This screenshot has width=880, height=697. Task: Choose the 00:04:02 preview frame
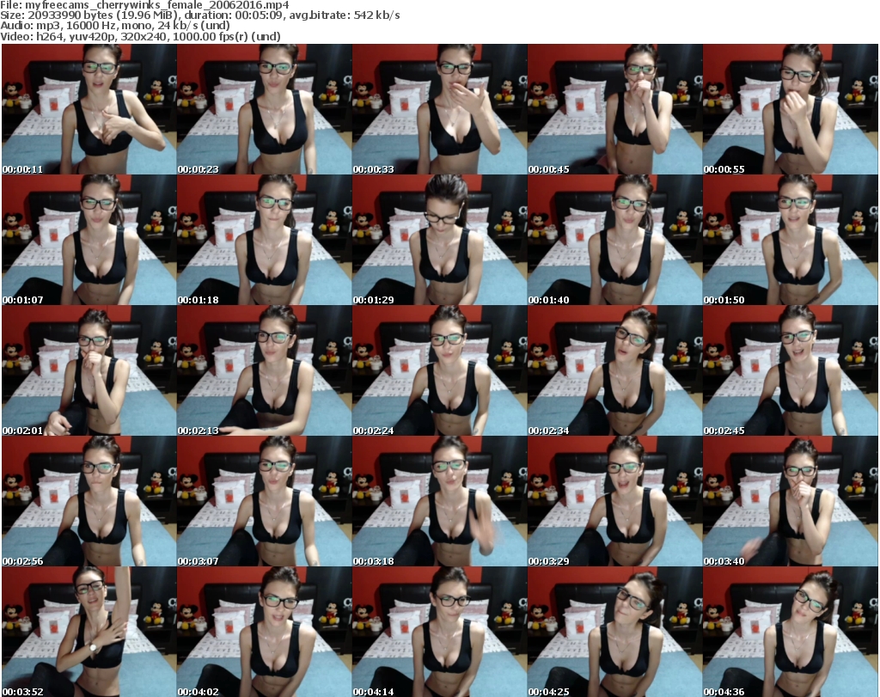[x=265, y=632]
